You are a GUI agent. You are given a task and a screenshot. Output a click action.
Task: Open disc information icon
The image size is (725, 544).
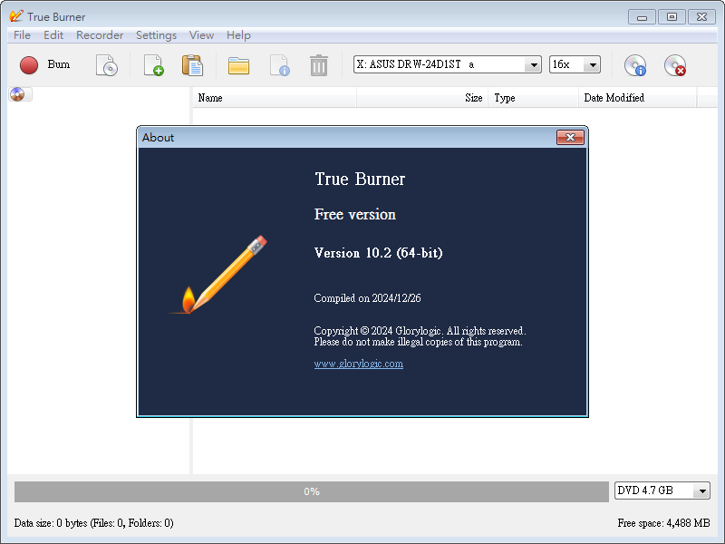pyautogui.click(x=635, y=65)
